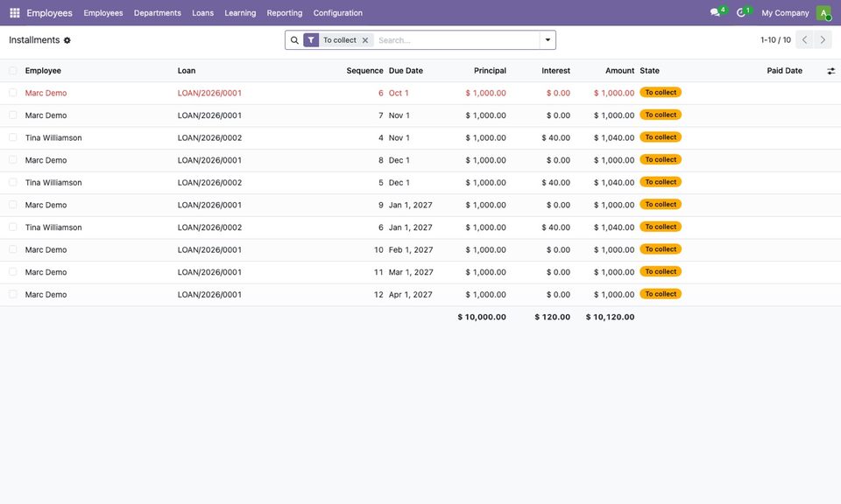
Task: Click the $ 120.00 total interest
Action: (x=553, y=317)
